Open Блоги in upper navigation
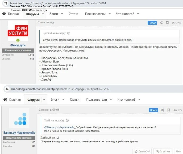Screen dimensions: 183x154 [x=54, y=14]
